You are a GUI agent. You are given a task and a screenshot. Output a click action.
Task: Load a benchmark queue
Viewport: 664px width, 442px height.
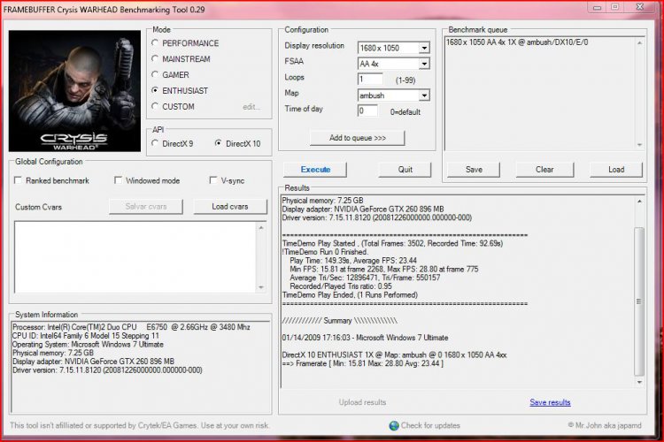(616, 170)
